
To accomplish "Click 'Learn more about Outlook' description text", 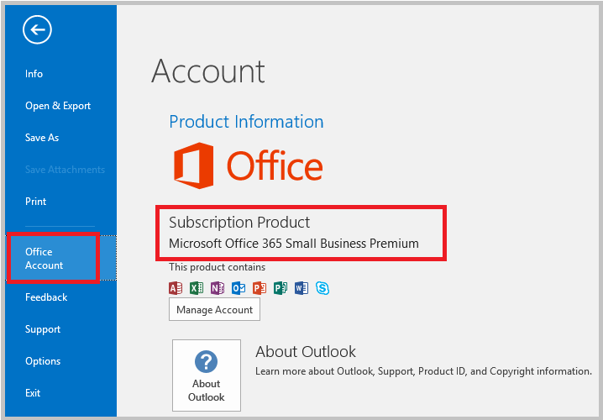I will pyautogui.click(x=423, y=371).
